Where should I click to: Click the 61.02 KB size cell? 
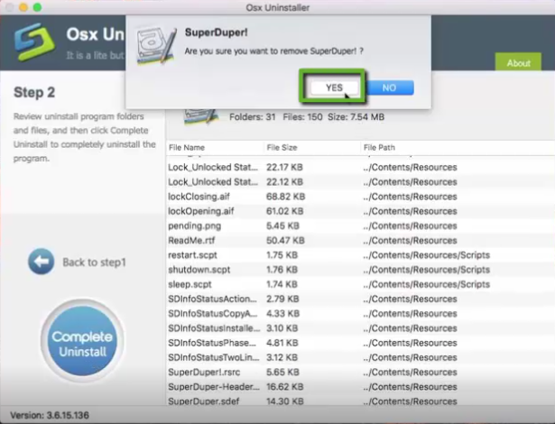click(284, 211)
